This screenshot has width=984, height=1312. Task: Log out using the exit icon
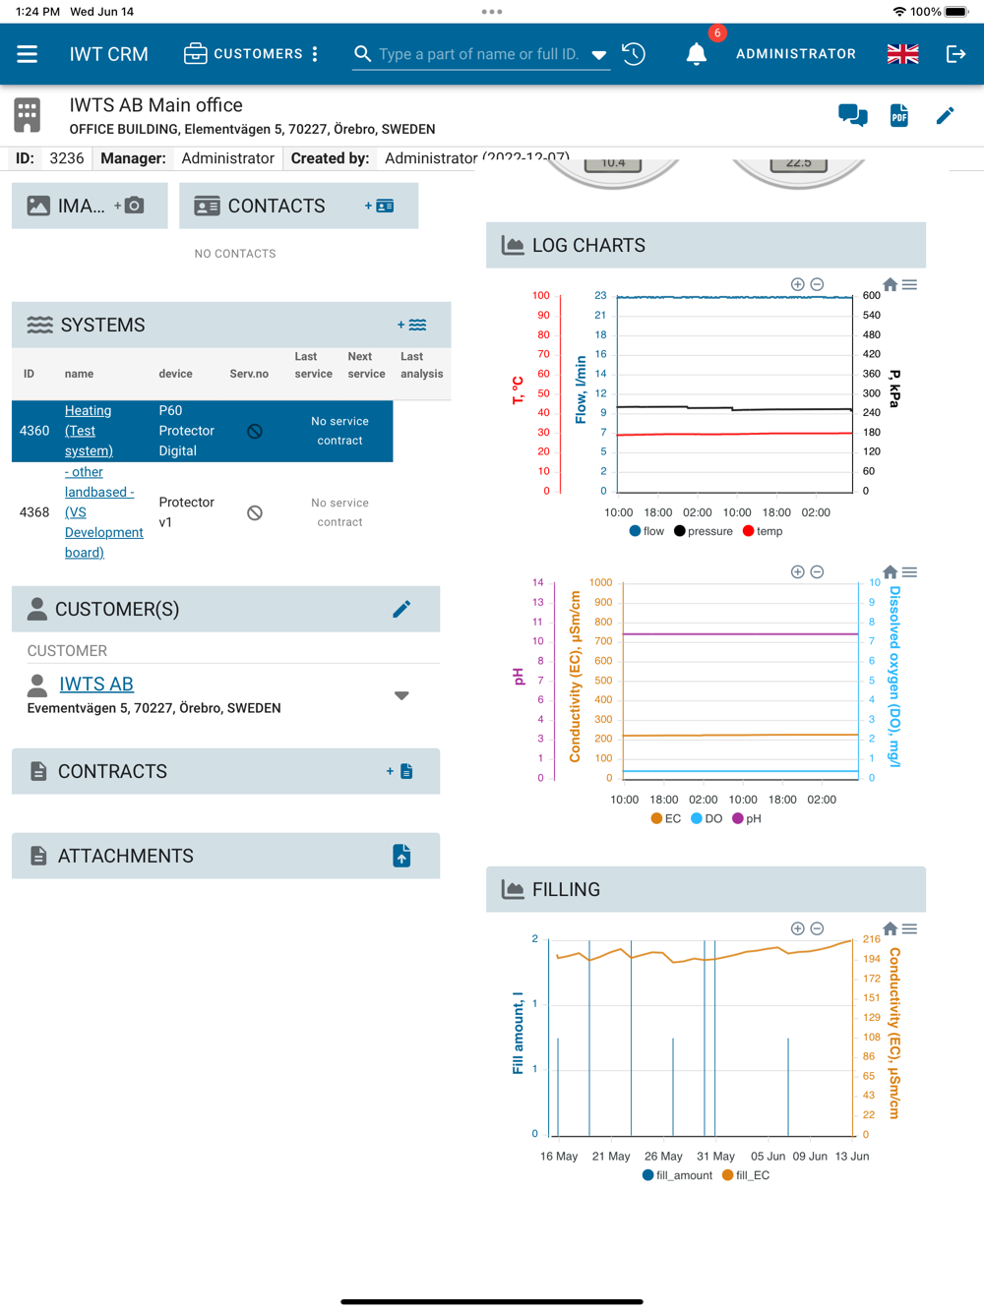(955, 54)
